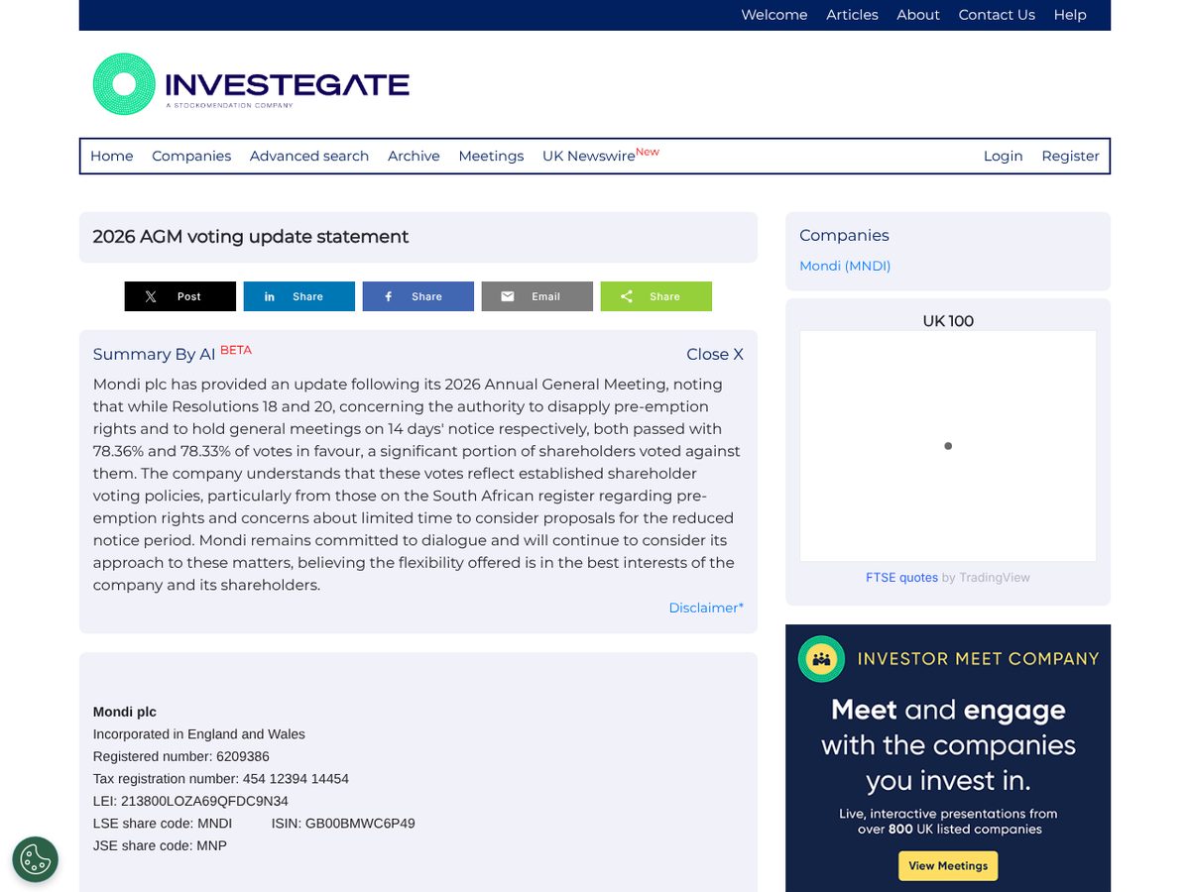Click the Register link
This screenshot has width=1190, height=892.
(1070, 156)
